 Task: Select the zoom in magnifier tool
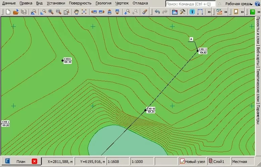pyautogui.click(x=51, y=11)
